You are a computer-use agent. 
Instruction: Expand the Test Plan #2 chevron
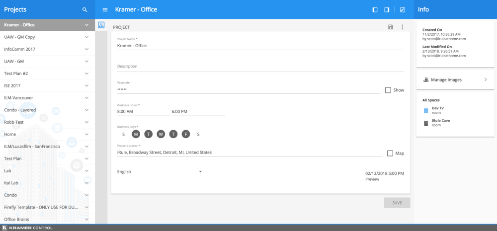tap(87, 74)
